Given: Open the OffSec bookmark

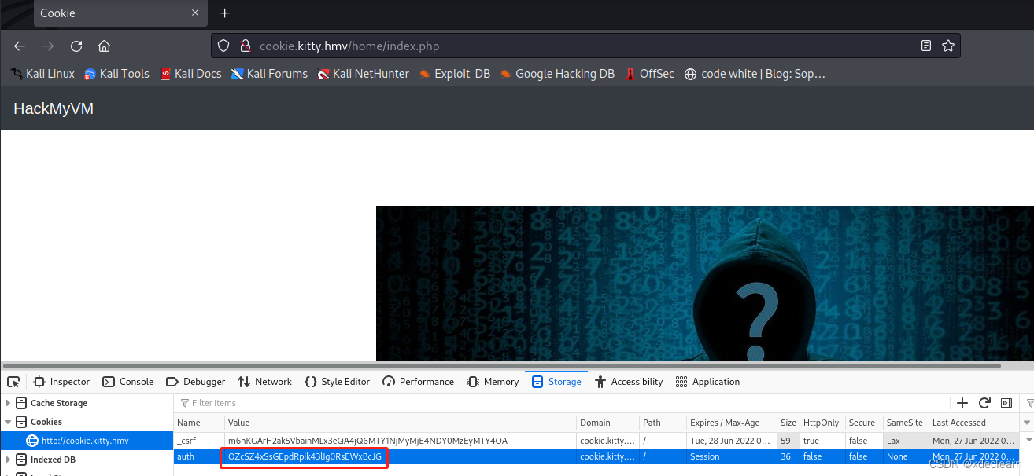Looking at the screenshot, I should coord(649,74).
